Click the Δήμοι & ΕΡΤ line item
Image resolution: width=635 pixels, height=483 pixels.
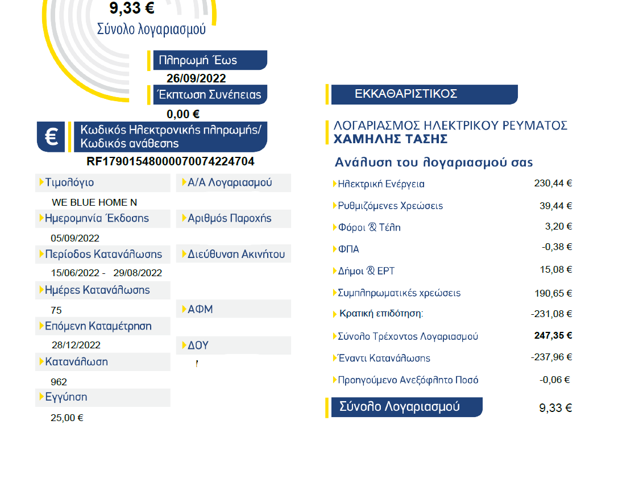[366, 271]
